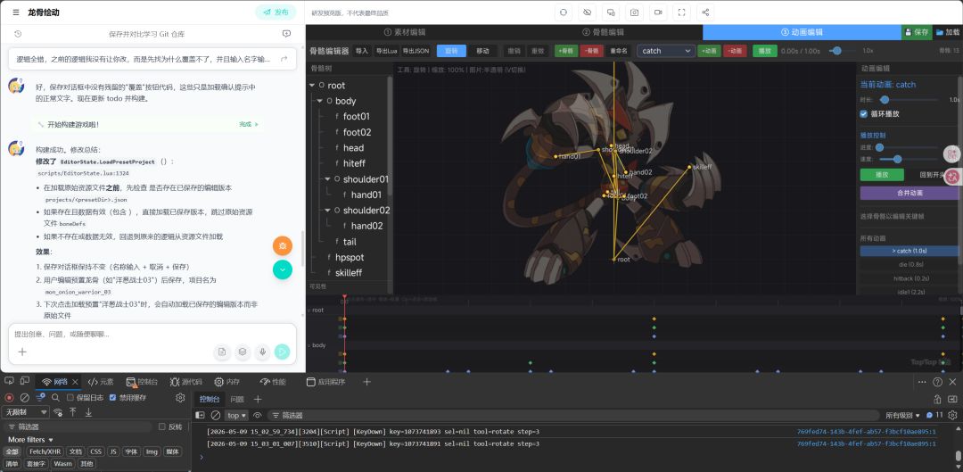Screen dimensions: 963x472
Task: Click the green 发布 publish button
Action: (276, 12)
